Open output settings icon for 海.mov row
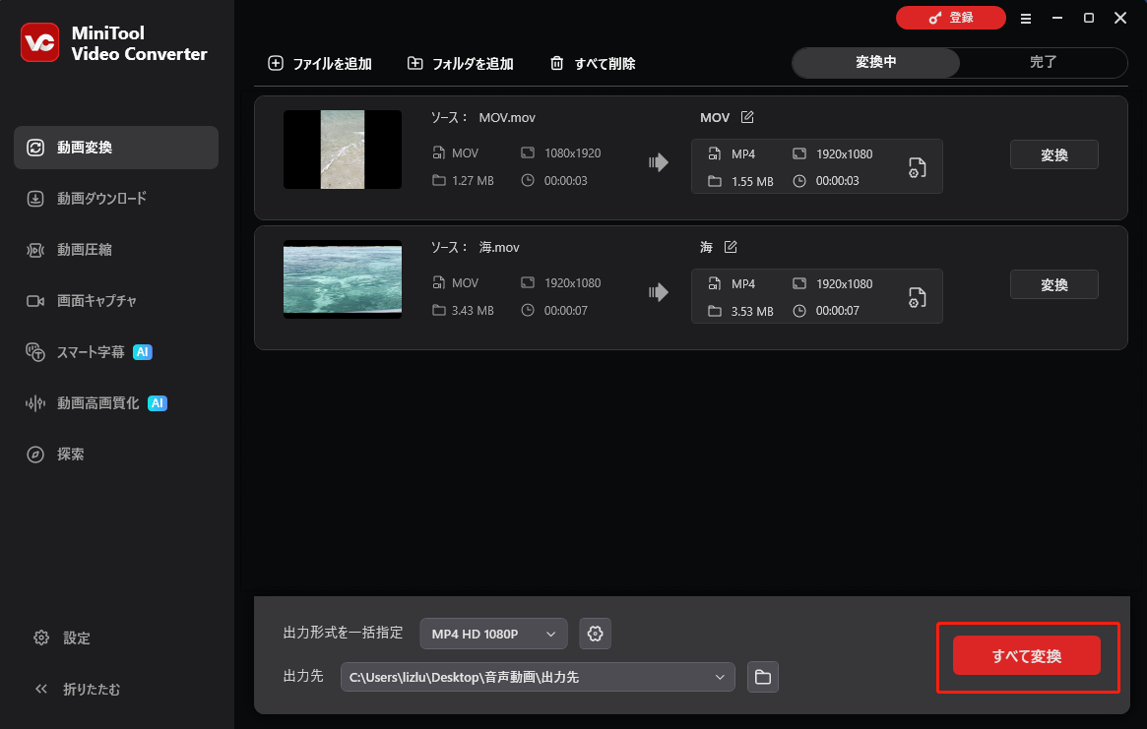This screenshot has height=729, width=1147. (918, 297)
